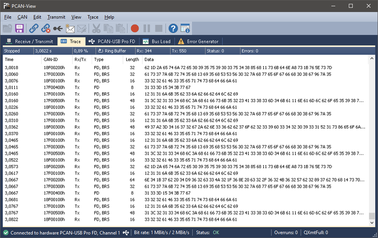
Task: Click the Overruns: 0 status field
Action: pyautogui.click(x=286, y=233)
